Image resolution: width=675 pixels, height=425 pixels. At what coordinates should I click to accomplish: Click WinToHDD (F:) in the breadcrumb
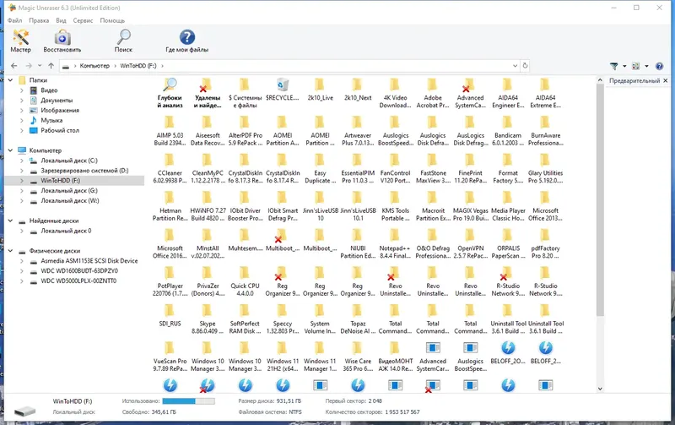(138, 66)
